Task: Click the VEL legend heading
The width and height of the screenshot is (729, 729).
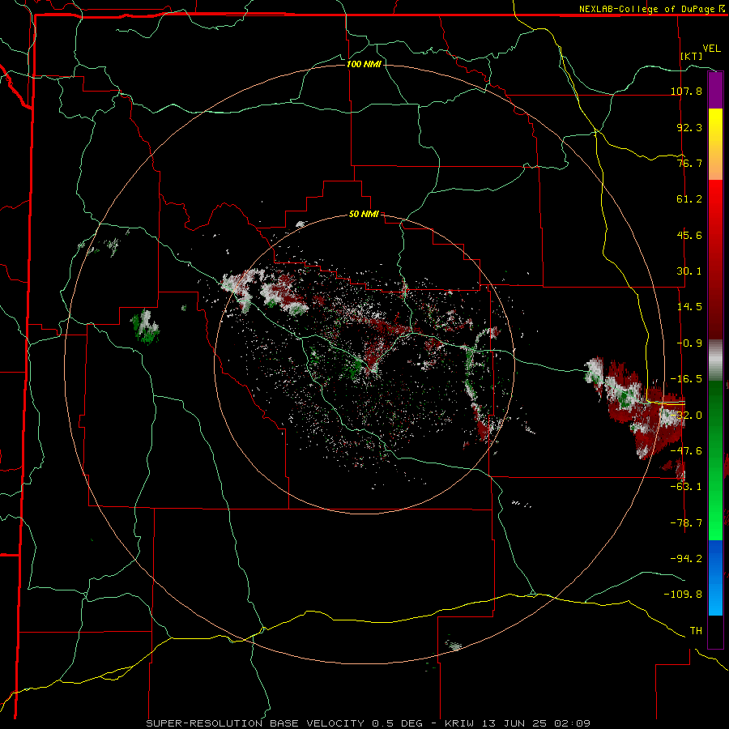Action: pyautogui.click(x=711, y=49)
